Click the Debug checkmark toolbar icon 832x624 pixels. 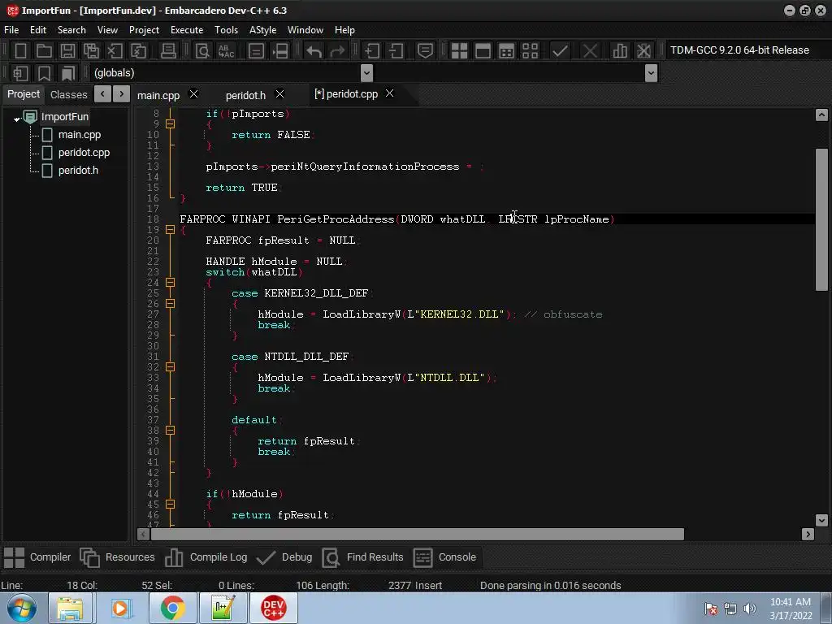click(x=560, y=51)
